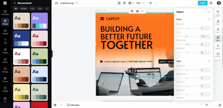
Task: Open the Text sidebar tool
Action: coord(5,41)
